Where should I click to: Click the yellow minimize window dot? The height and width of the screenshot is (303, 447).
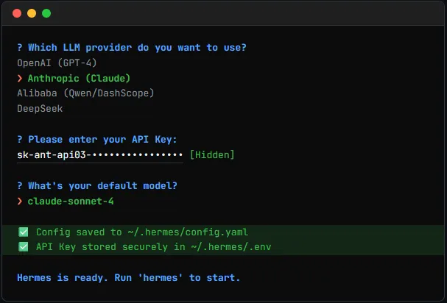point(32,13)
